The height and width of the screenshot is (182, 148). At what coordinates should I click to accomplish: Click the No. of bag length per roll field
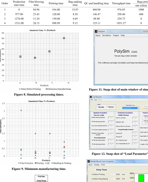[135, 144]
